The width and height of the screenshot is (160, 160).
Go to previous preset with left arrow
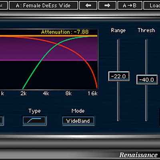(x=88, y=6)
